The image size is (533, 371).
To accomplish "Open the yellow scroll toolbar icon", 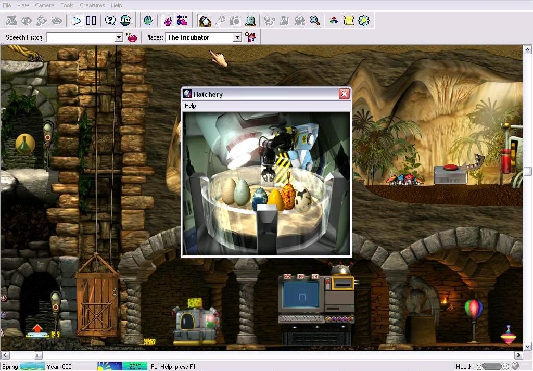I will tap(349, 21).
